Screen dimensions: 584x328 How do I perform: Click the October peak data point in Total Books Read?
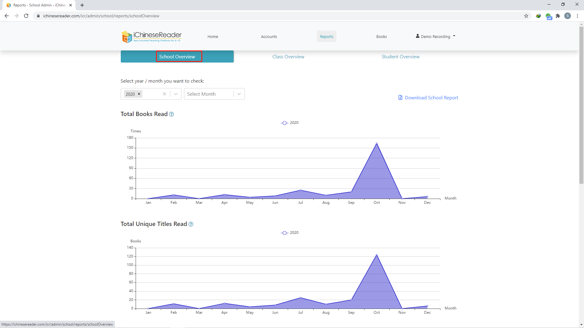(x=377, y=143)
